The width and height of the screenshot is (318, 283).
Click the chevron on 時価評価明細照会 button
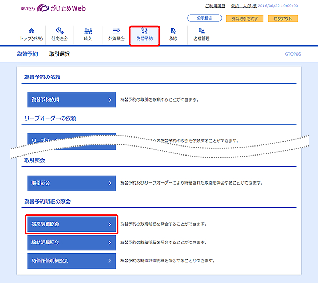click(110, 261)
